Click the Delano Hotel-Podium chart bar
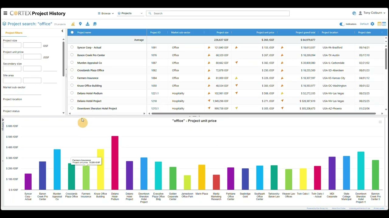 (115, 163)
